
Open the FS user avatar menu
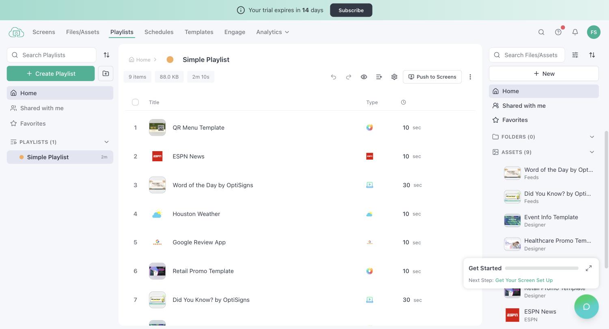(x=594, y=32)
